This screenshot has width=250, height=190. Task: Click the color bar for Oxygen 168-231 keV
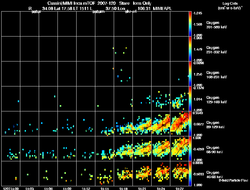(x=190, y=74)
